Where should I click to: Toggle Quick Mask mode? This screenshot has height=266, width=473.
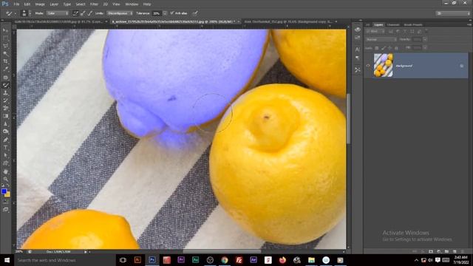click(5, 202)
